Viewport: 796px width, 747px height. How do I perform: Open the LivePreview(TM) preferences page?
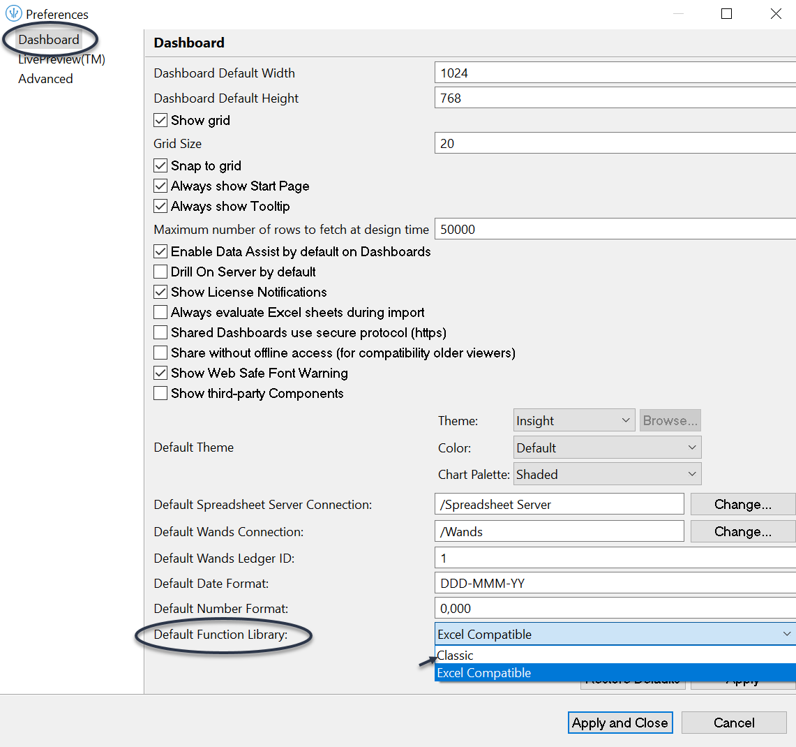61,59
